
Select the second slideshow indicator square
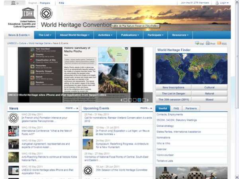click(x=130, y=100)
